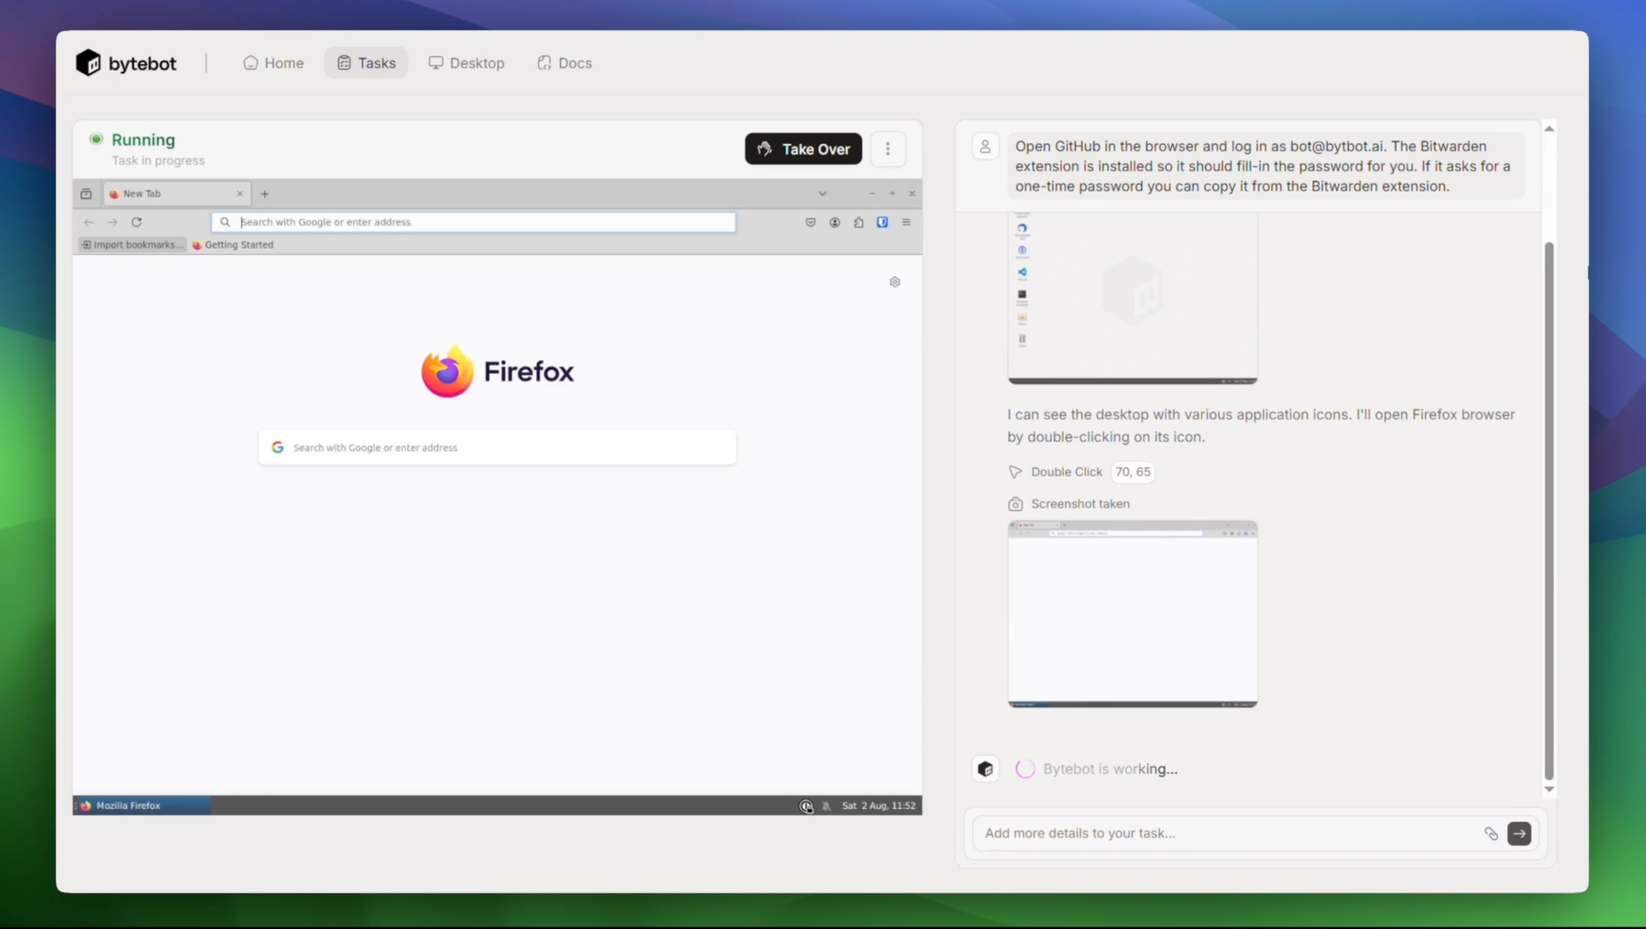Viewport: 1646px width, 929px height.
Task: Click the Firefox tab overview icon
Action: pyautogui.click(x=86, y=193)
